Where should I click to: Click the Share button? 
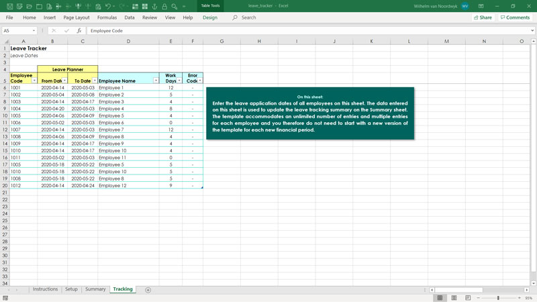pos(483,17)
